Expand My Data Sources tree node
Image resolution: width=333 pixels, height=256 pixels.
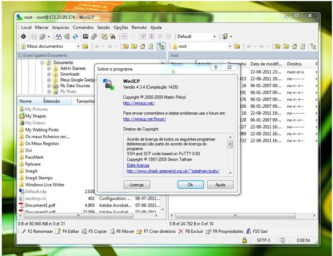(x=49, y=86)
